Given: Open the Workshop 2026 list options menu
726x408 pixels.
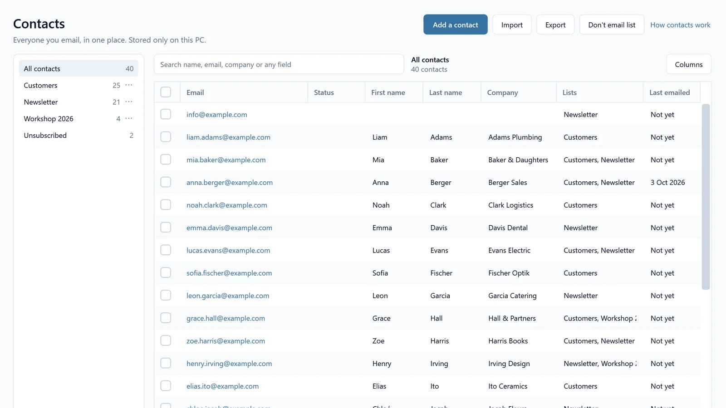Looking at the screenshot, I should (129, 118).
